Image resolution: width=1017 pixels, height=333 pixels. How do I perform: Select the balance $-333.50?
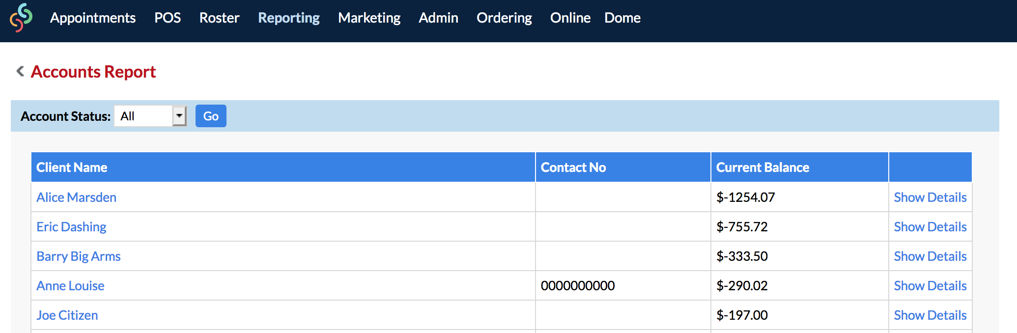click(x=742, y=256)
